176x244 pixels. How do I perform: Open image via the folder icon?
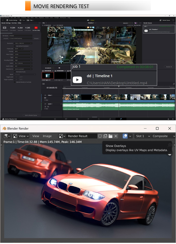point(110,136)
